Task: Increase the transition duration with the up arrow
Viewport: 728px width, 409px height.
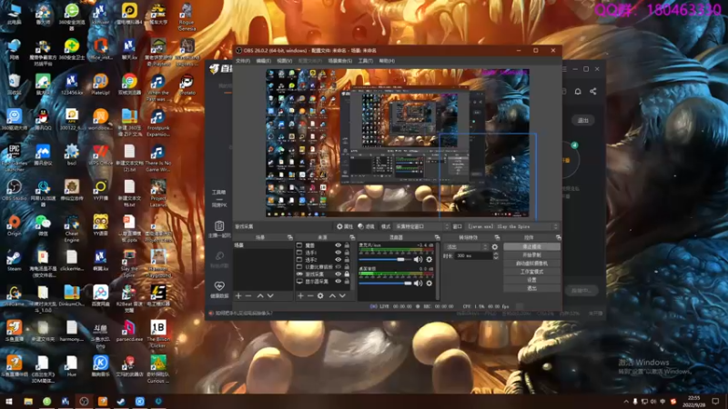Action: tap(496, 254)
